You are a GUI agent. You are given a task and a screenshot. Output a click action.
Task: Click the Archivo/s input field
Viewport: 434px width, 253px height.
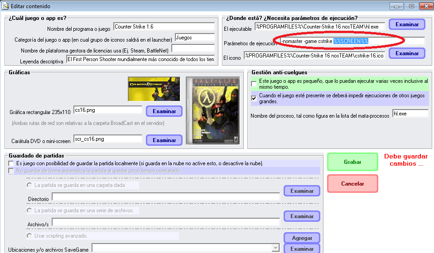[x=166, y=222]
